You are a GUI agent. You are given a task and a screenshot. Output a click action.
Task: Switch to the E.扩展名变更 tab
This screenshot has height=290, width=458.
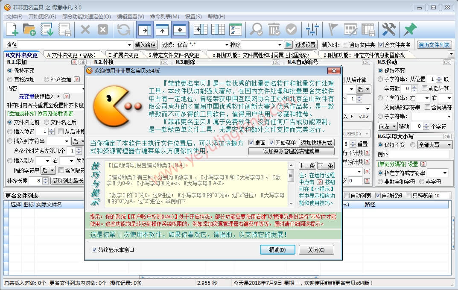[123, 55]
